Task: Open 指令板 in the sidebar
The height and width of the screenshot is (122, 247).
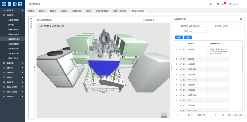Action: point(11,25)
